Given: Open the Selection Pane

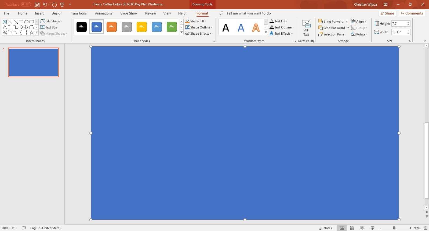Looking at the screenshot, I should (x=331, y=34).
